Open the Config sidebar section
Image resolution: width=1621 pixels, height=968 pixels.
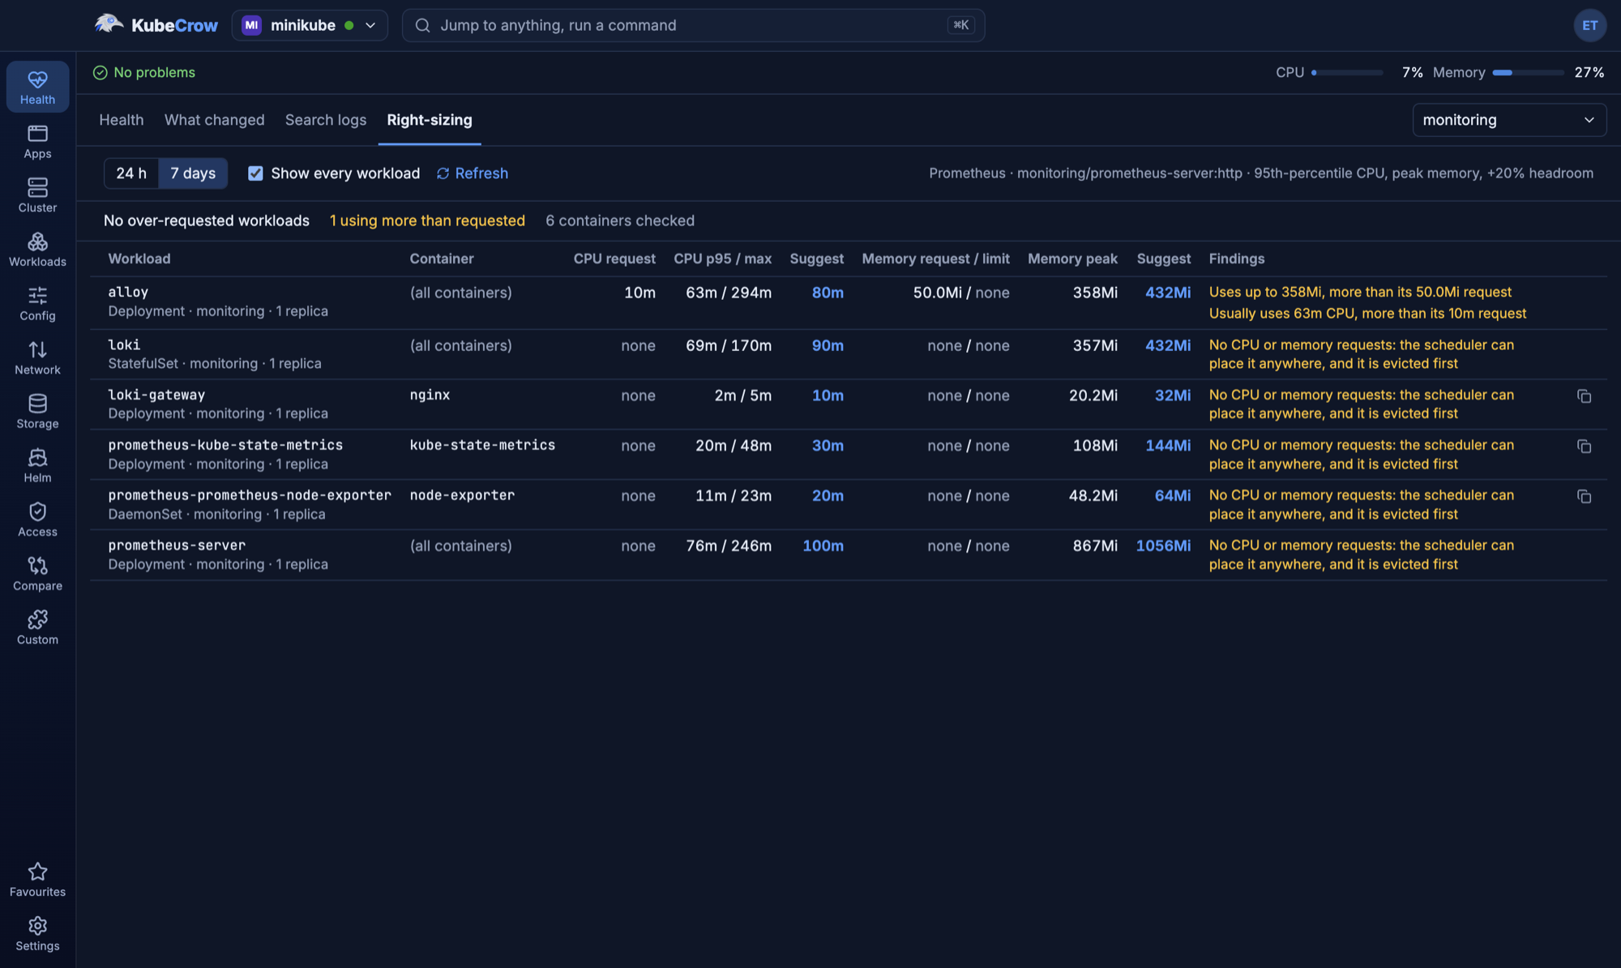click(37, 304)
